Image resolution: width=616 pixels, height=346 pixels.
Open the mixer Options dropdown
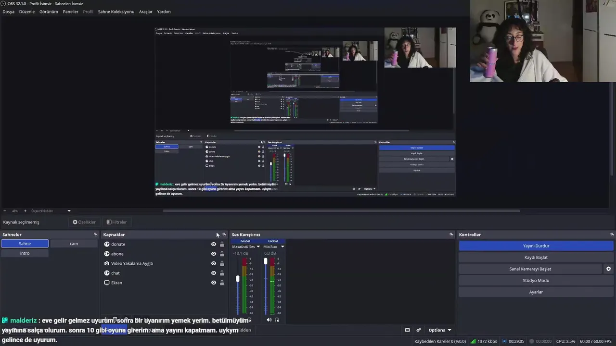(x=440, y=330)
